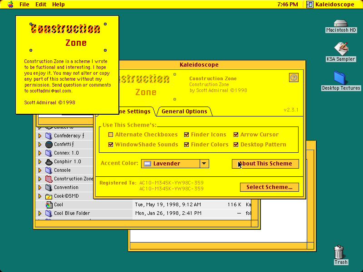The image size is (363, 272).
Task: Click the v2.3.1 version text
Action: point(291,110)
